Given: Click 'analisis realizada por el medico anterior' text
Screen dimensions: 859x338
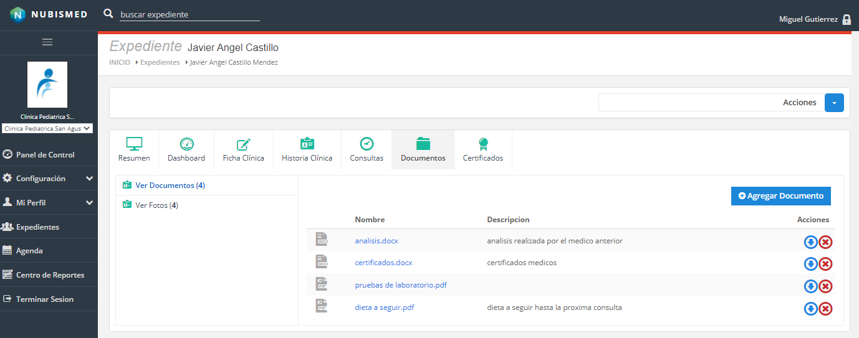Looking at the screenshot, I should pos(555,241).
